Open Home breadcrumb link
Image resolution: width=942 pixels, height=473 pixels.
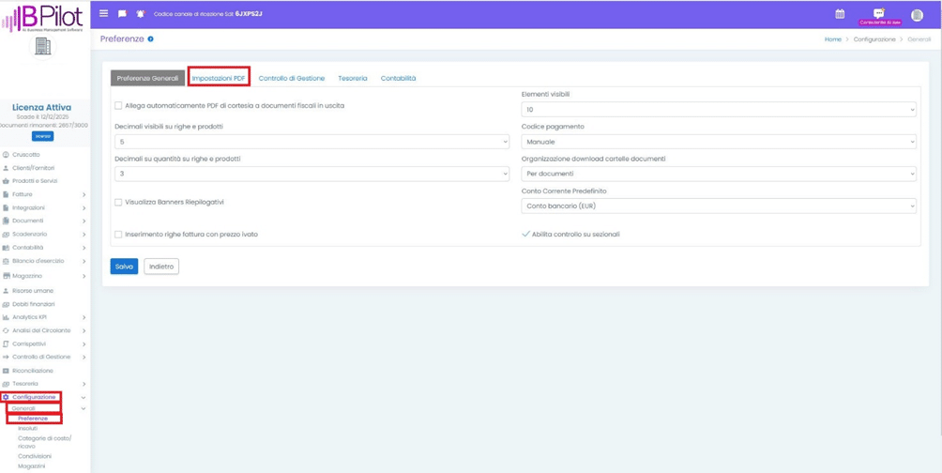click(832, 39)
